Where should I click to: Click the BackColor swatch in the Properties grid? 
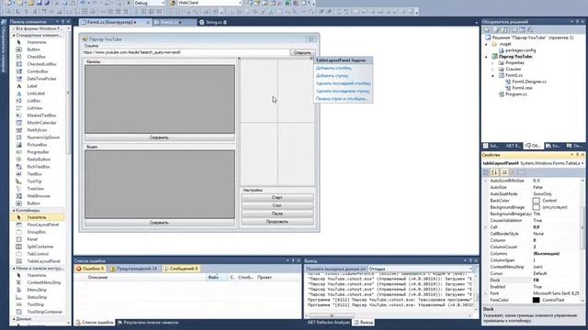pos(537,201)
